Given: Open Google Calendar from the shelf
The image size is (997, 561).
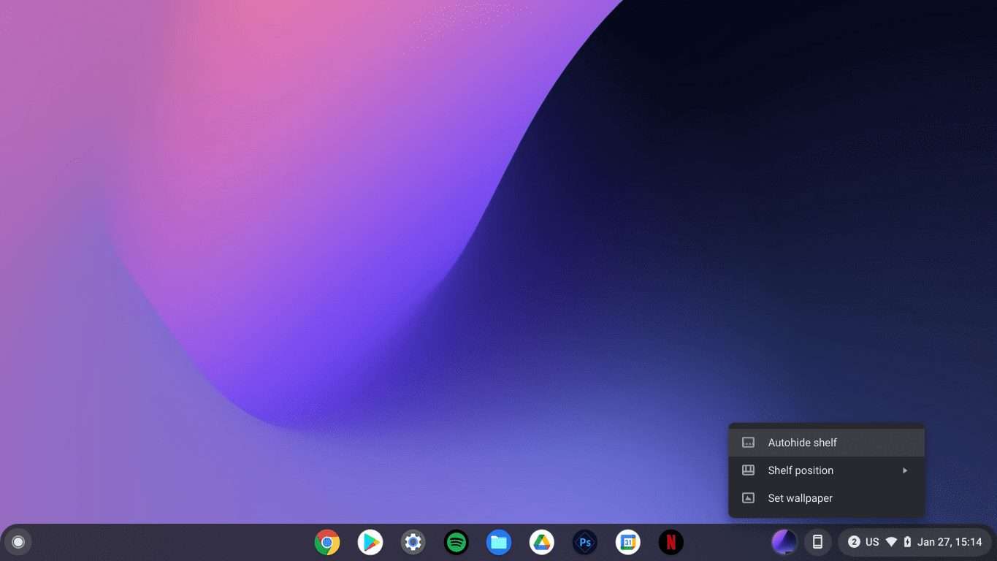Looking at the screenshot, I should pos(627,542).
